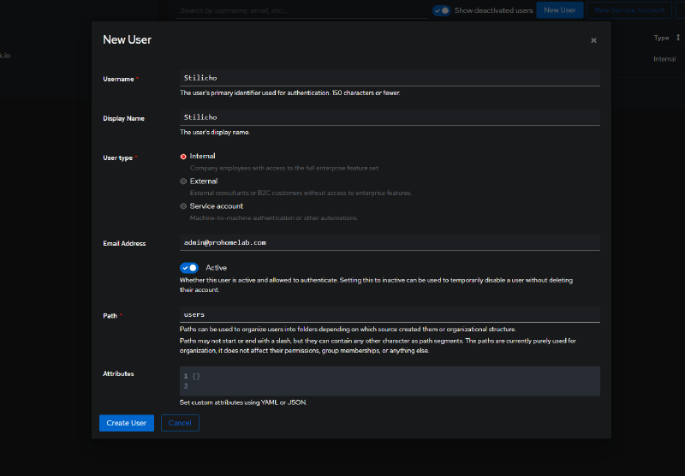Click the 'Internal' user type label

[x=202, y=157]
